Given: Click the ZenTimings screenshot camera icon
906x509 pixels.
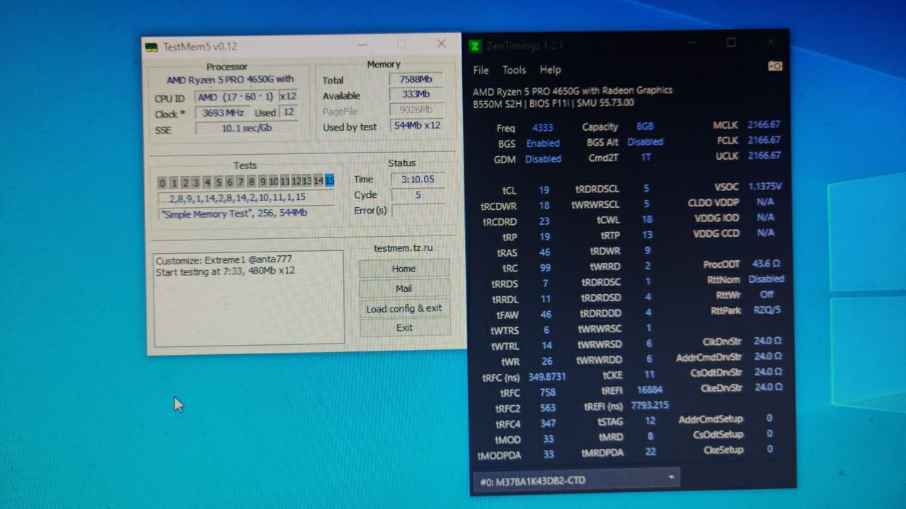Looking at the screenshot, I should click(775, 66).
